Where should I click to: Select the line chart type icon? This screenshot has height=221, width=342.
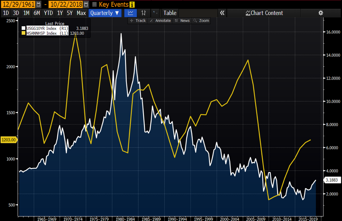pos(131,13)
